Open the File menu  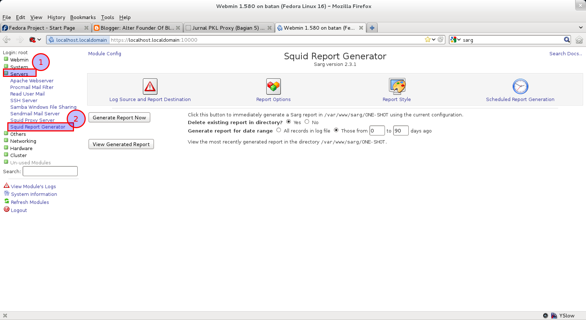click(x=7, y=17)
